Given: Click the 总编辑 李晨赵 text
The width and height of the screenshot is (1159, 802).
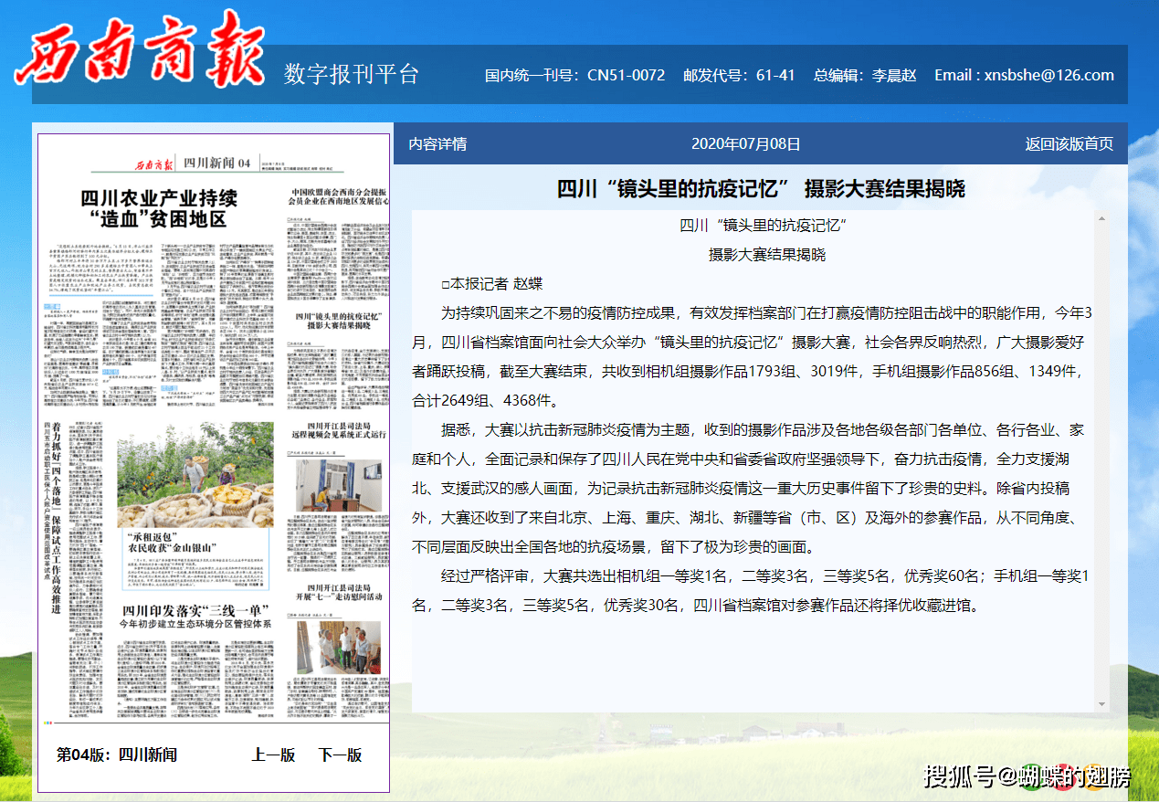Looking at the screenshot, I should click(865, 75).
